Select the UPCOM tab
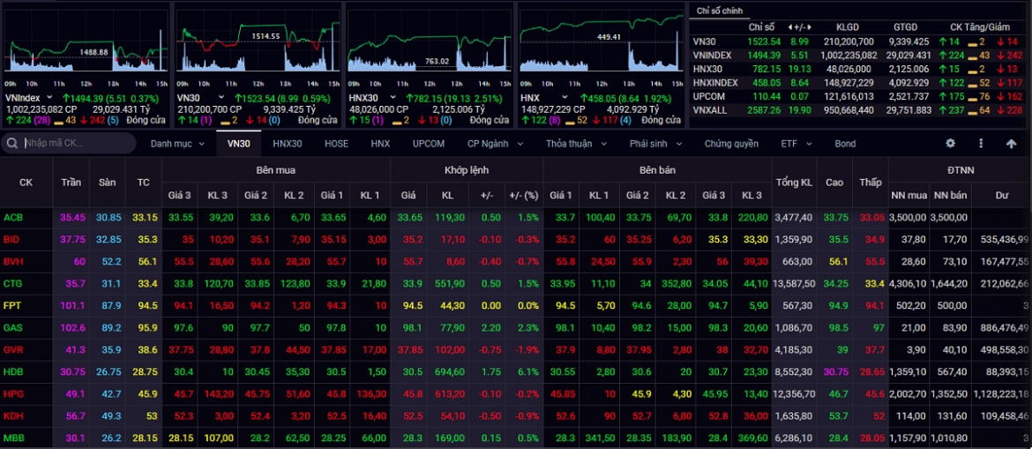Image resolution: width=1032 pixels, height=449 pixels. (429, 144)
